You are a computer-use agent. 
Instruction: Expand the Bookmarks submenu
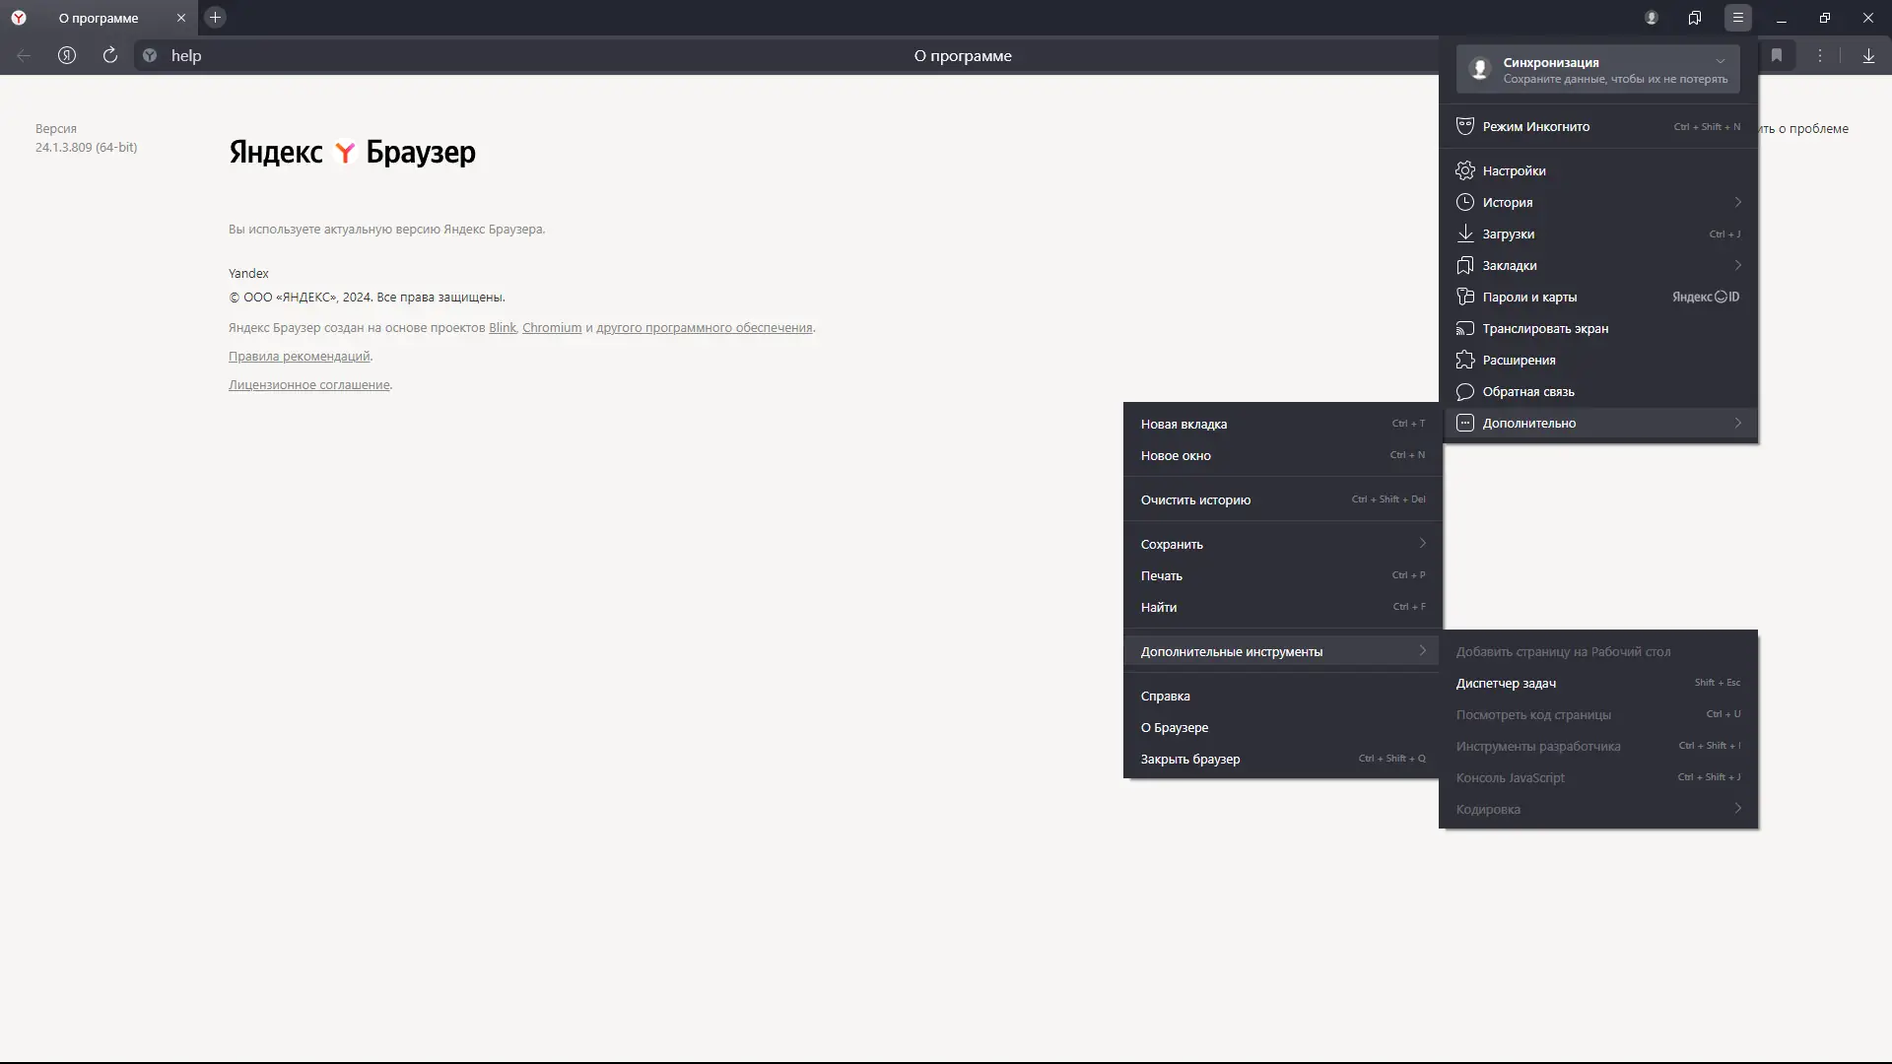[1737, 265]
